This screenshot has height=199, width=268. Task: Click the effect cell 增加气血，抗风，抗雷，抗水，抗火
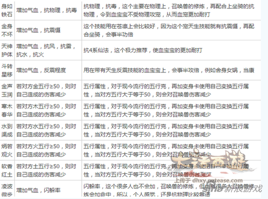(x=48, y=50)
